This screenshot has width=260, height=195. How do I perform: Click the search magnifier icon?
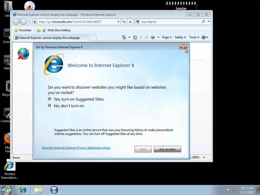pyautogui.click(x=203, y=22)
